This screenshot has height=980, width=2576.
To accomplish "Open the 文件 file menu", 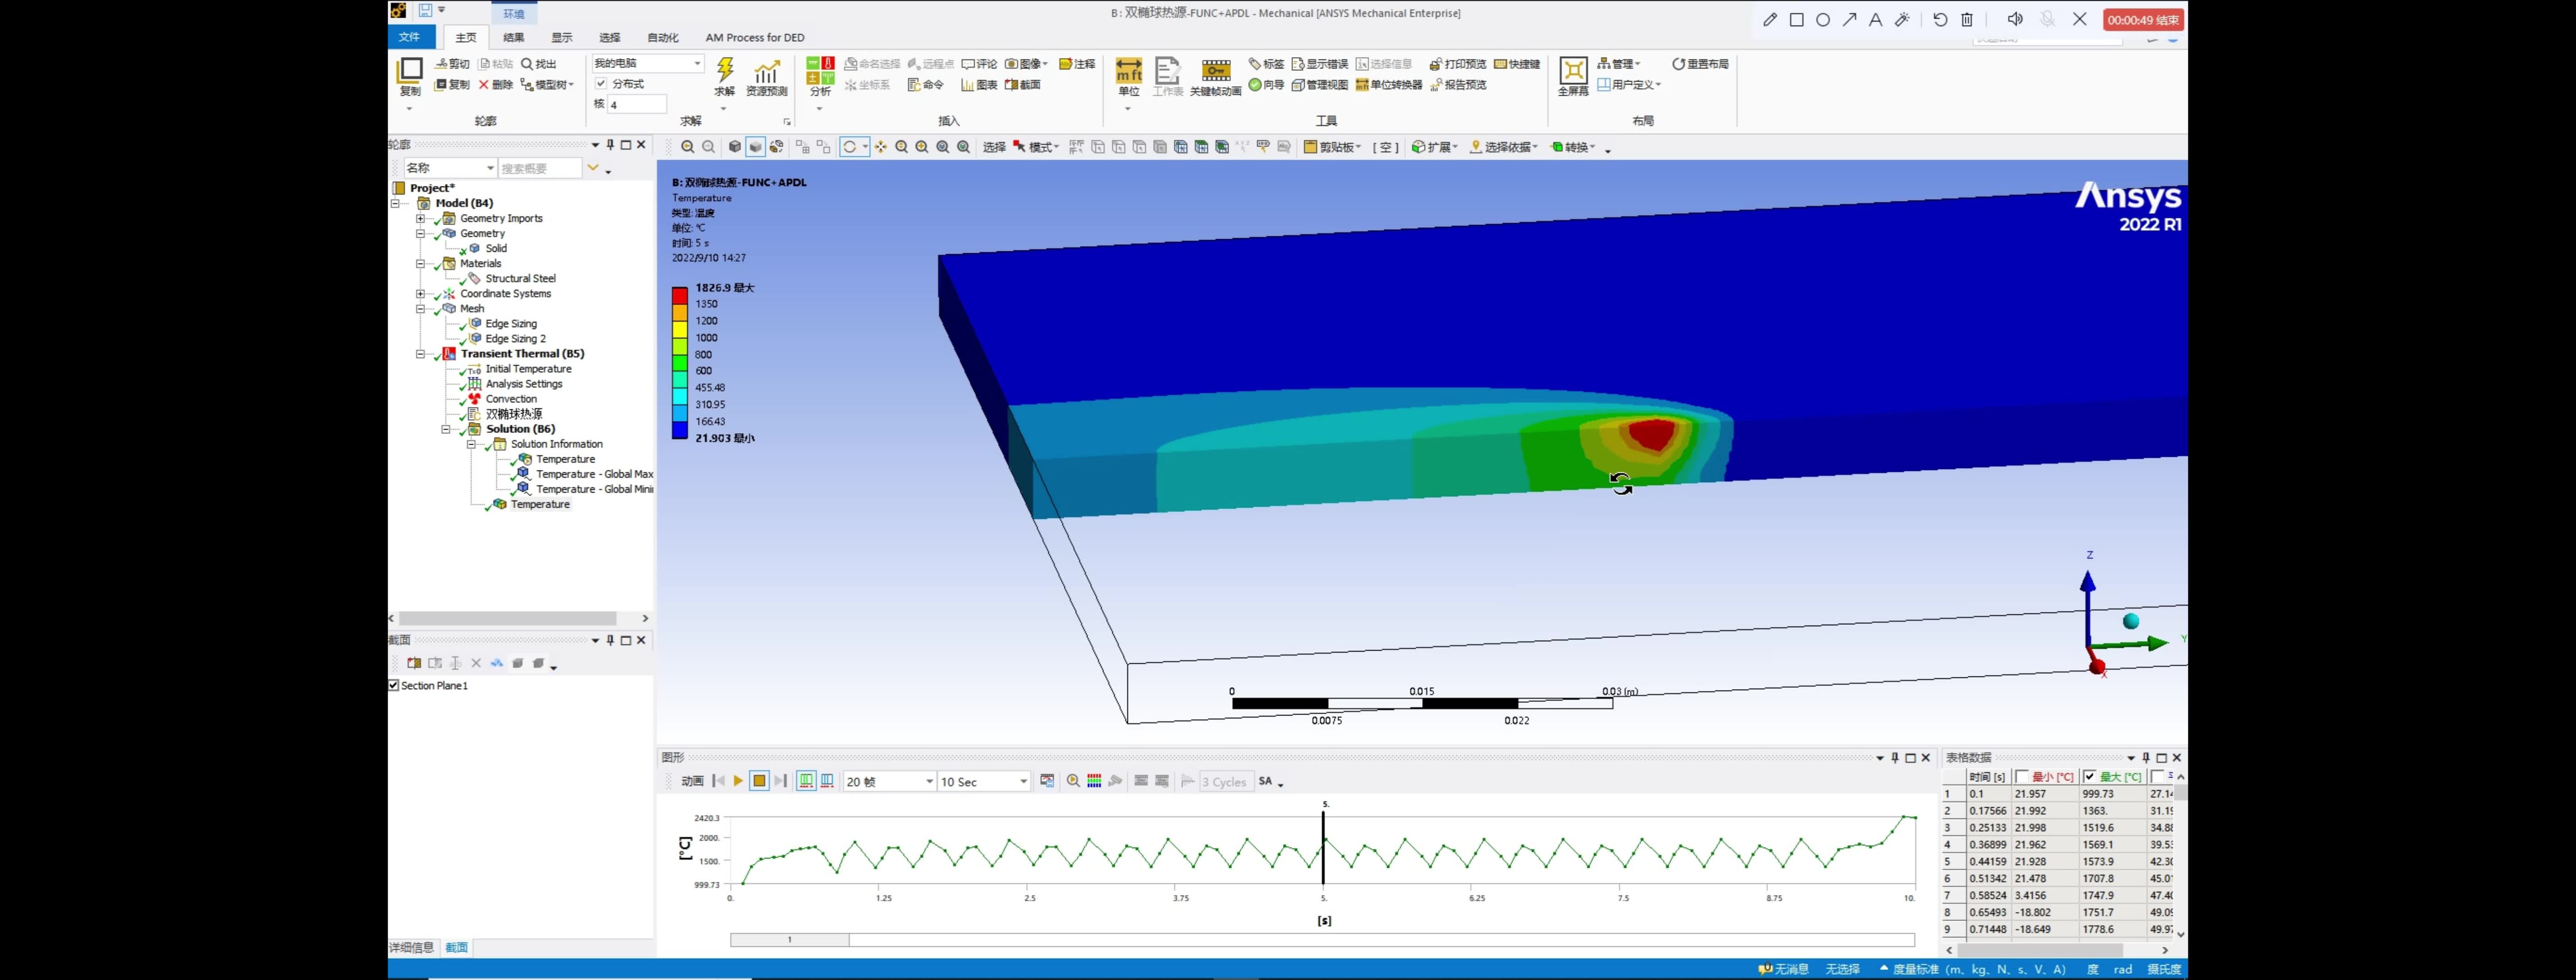I will pyautogui.click(x=410, y=37).
